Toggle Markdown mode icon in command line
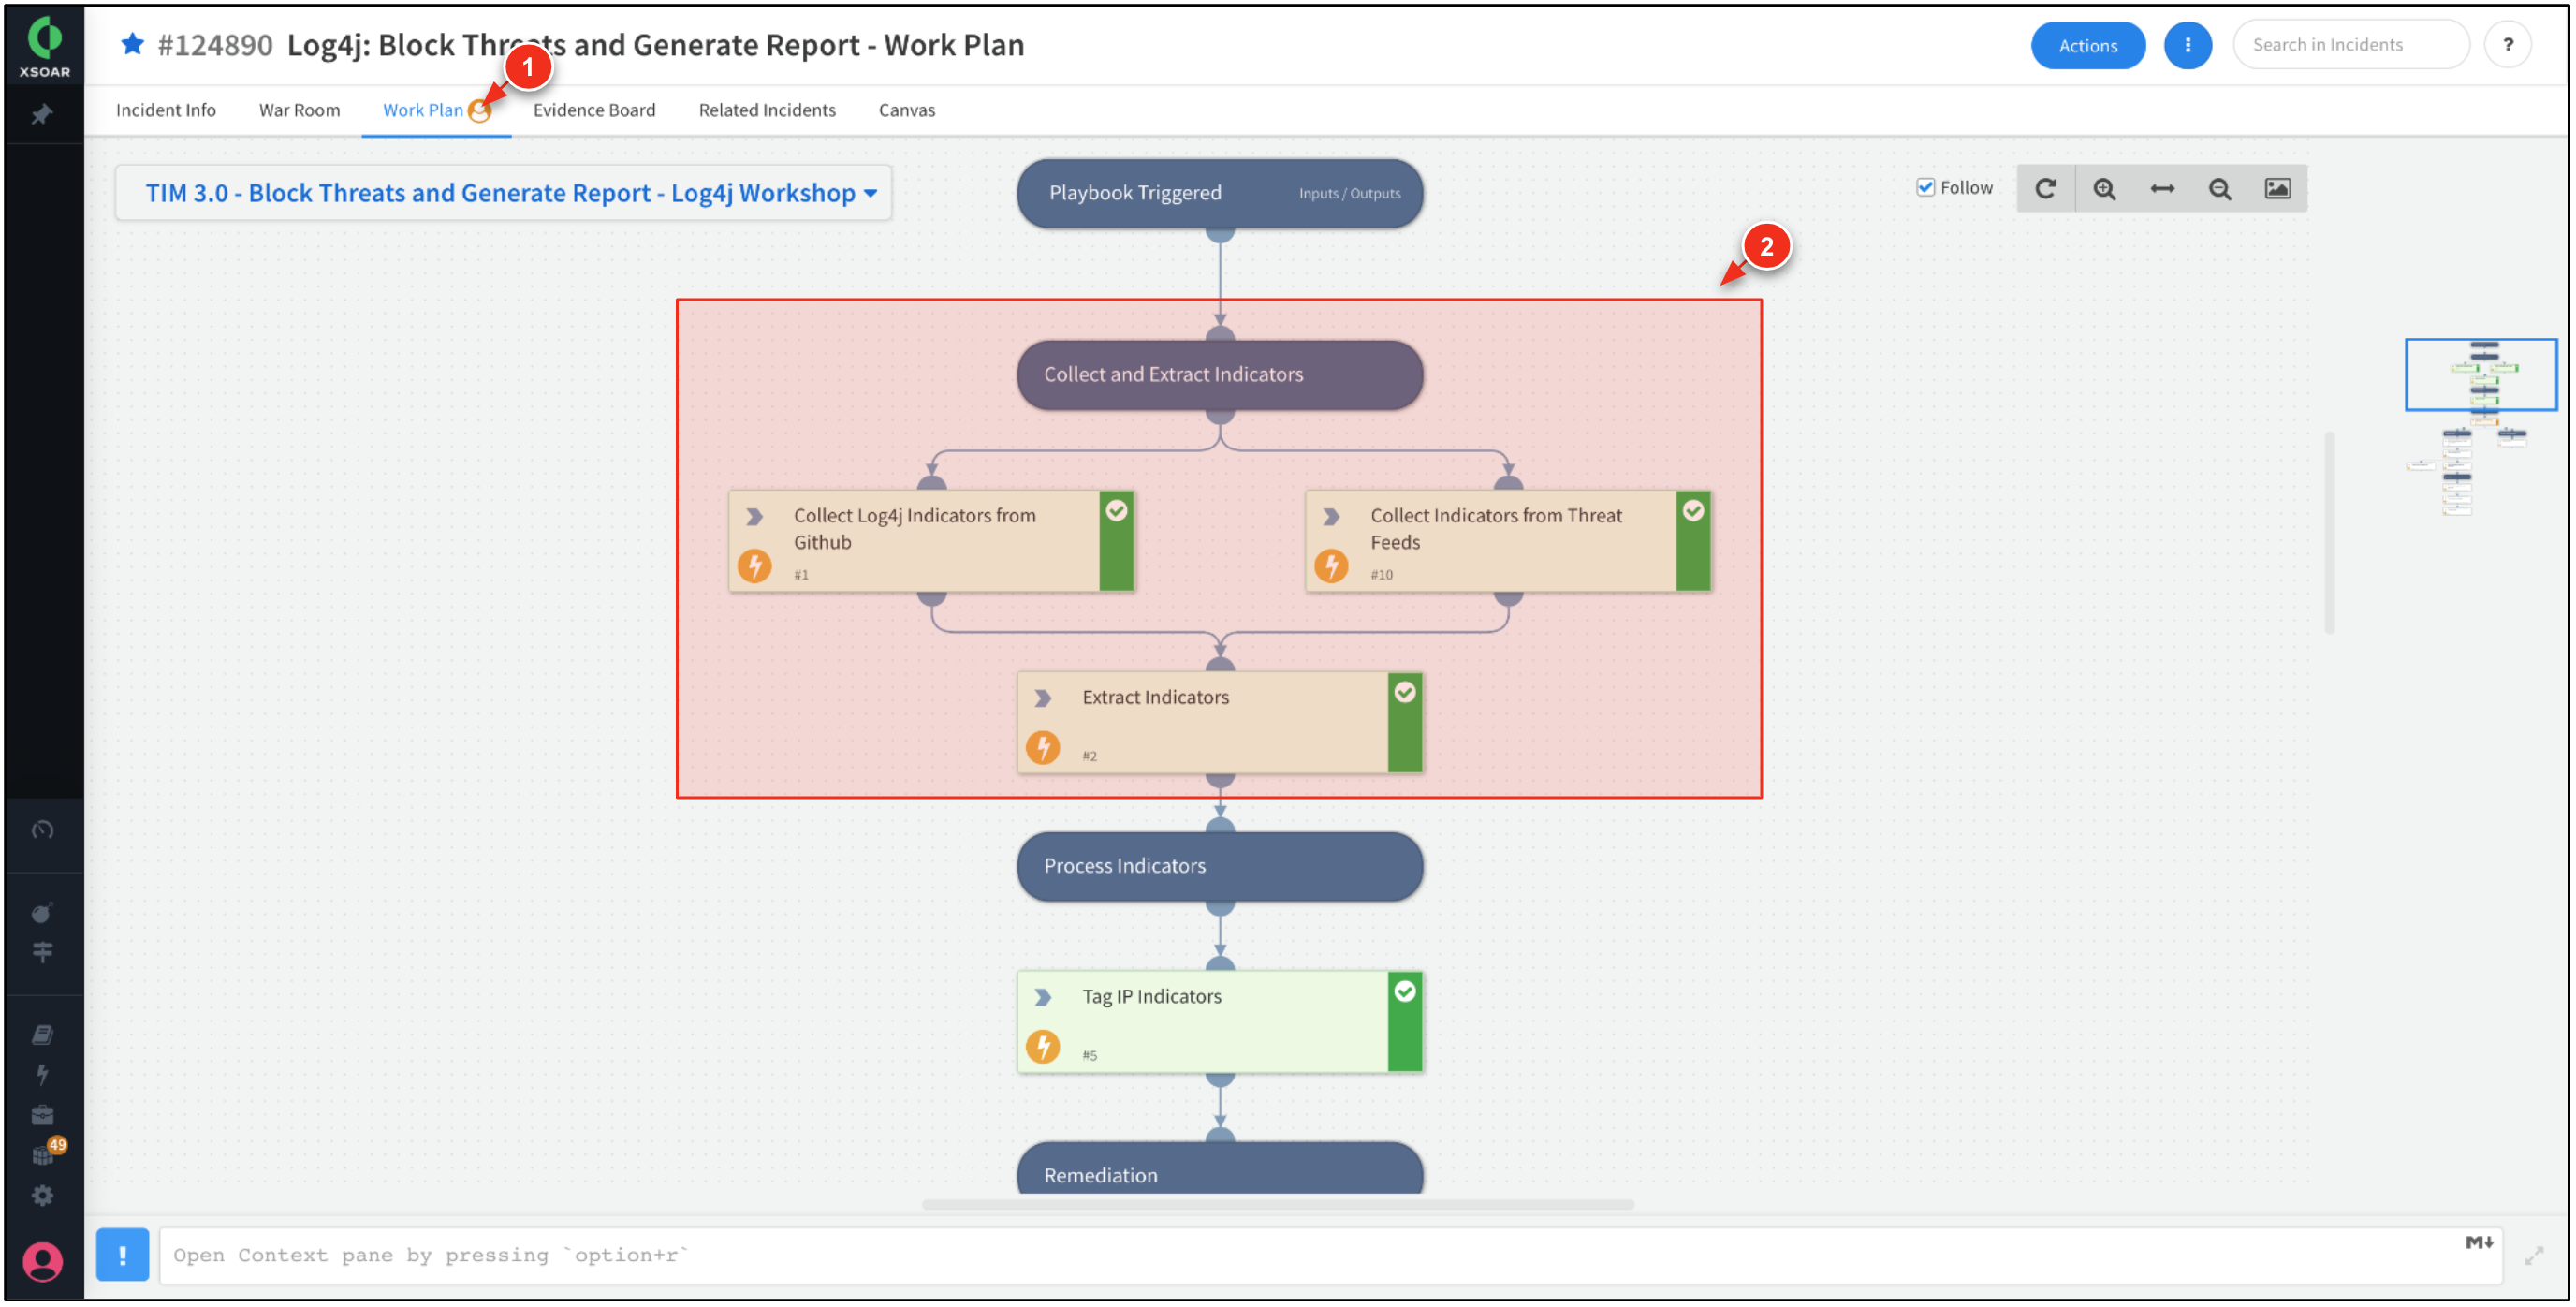2576x1307 pixels. [2478, 1242]
